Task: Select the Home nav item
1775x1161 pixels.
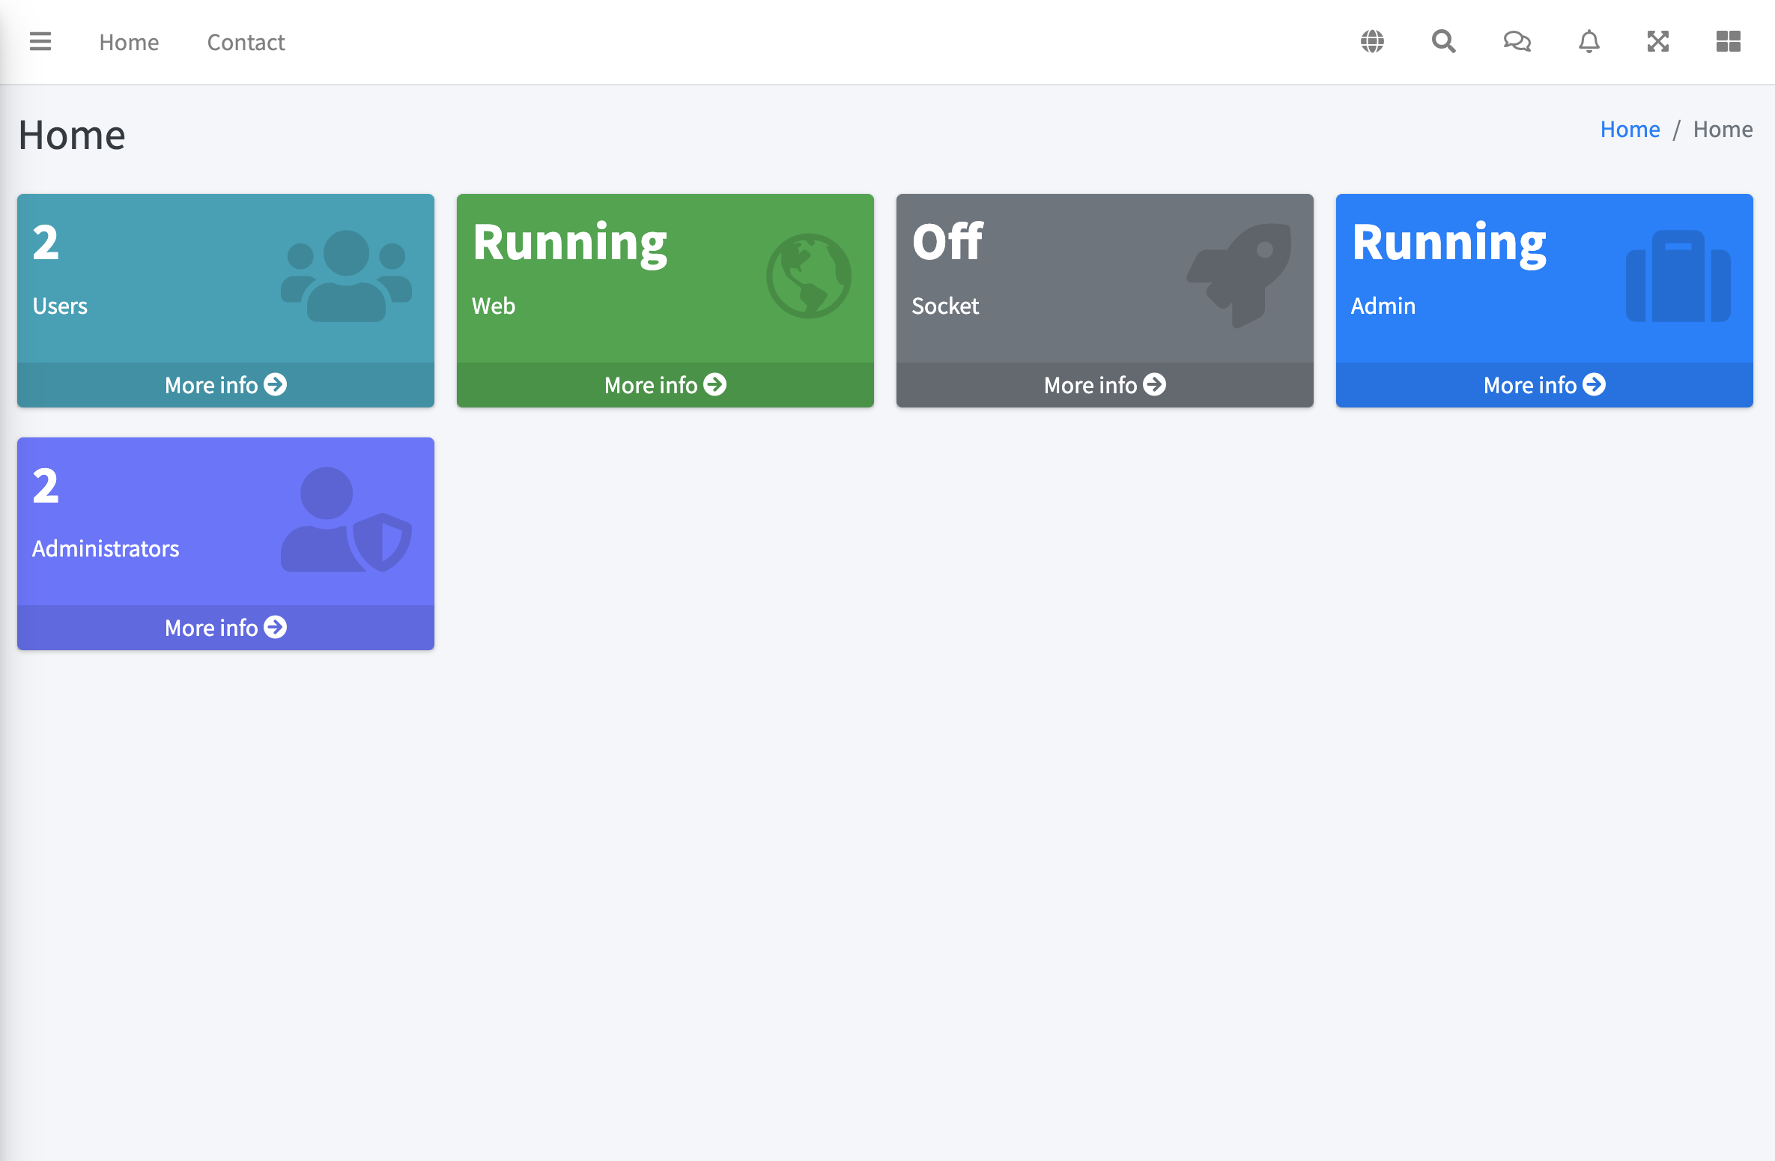Action: pyautogui.click(x=129, y=43)
